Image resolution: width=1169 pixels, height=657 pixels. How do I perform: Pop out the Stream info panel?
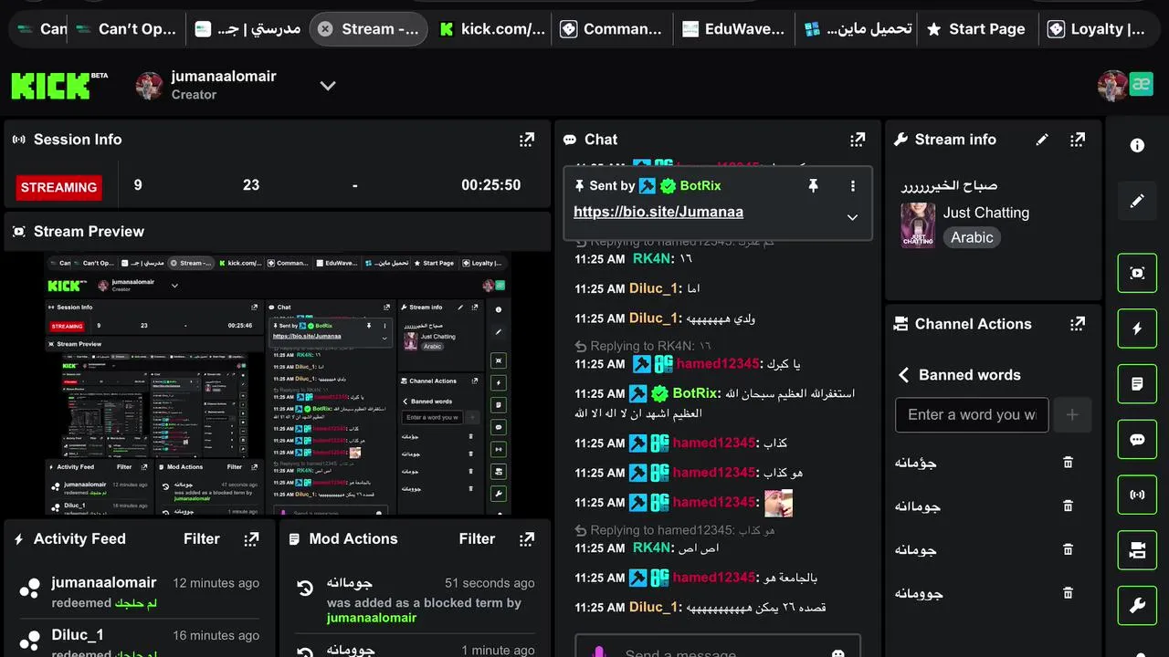1078,140
